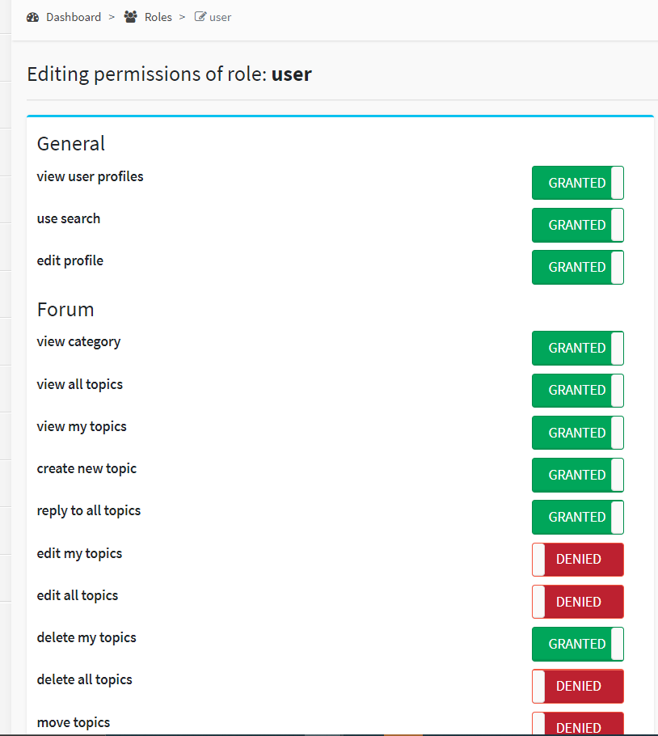Toggle the view category permission
Screen dimensions: 658x736
tap(578, 348)
